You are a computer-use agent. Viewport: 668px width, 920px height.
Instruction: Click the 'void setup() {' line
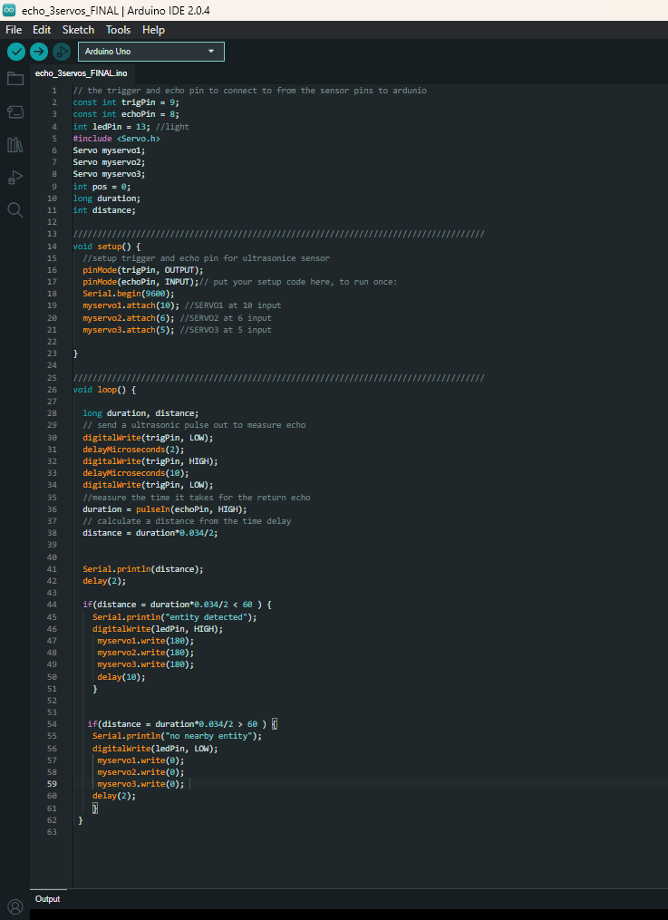pos(107,246)
